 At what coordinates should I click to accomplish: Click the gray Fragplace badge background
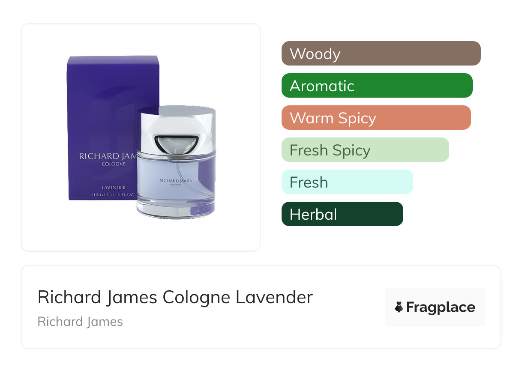[435, 307]
